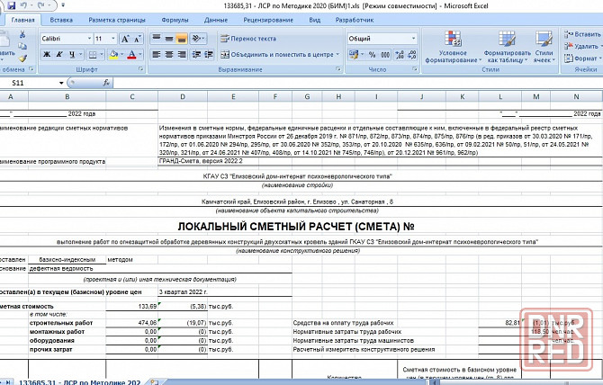Click the Cut scissors icon
The image size is (603, 385).
coord(23,35)
